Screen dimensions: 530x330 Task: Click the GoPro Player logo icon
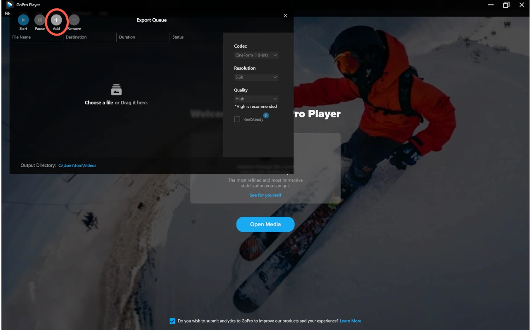(x=10, y=5)
